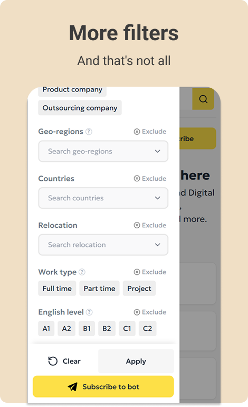Screen dimensions: 248x407
Task: Click the search magnifier icon
Action: click(x=203, y=99)
